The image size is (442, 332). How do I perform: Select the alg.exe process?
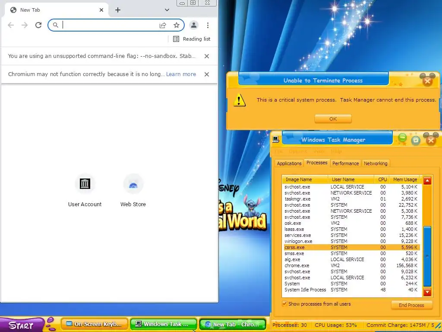[351, 259]
